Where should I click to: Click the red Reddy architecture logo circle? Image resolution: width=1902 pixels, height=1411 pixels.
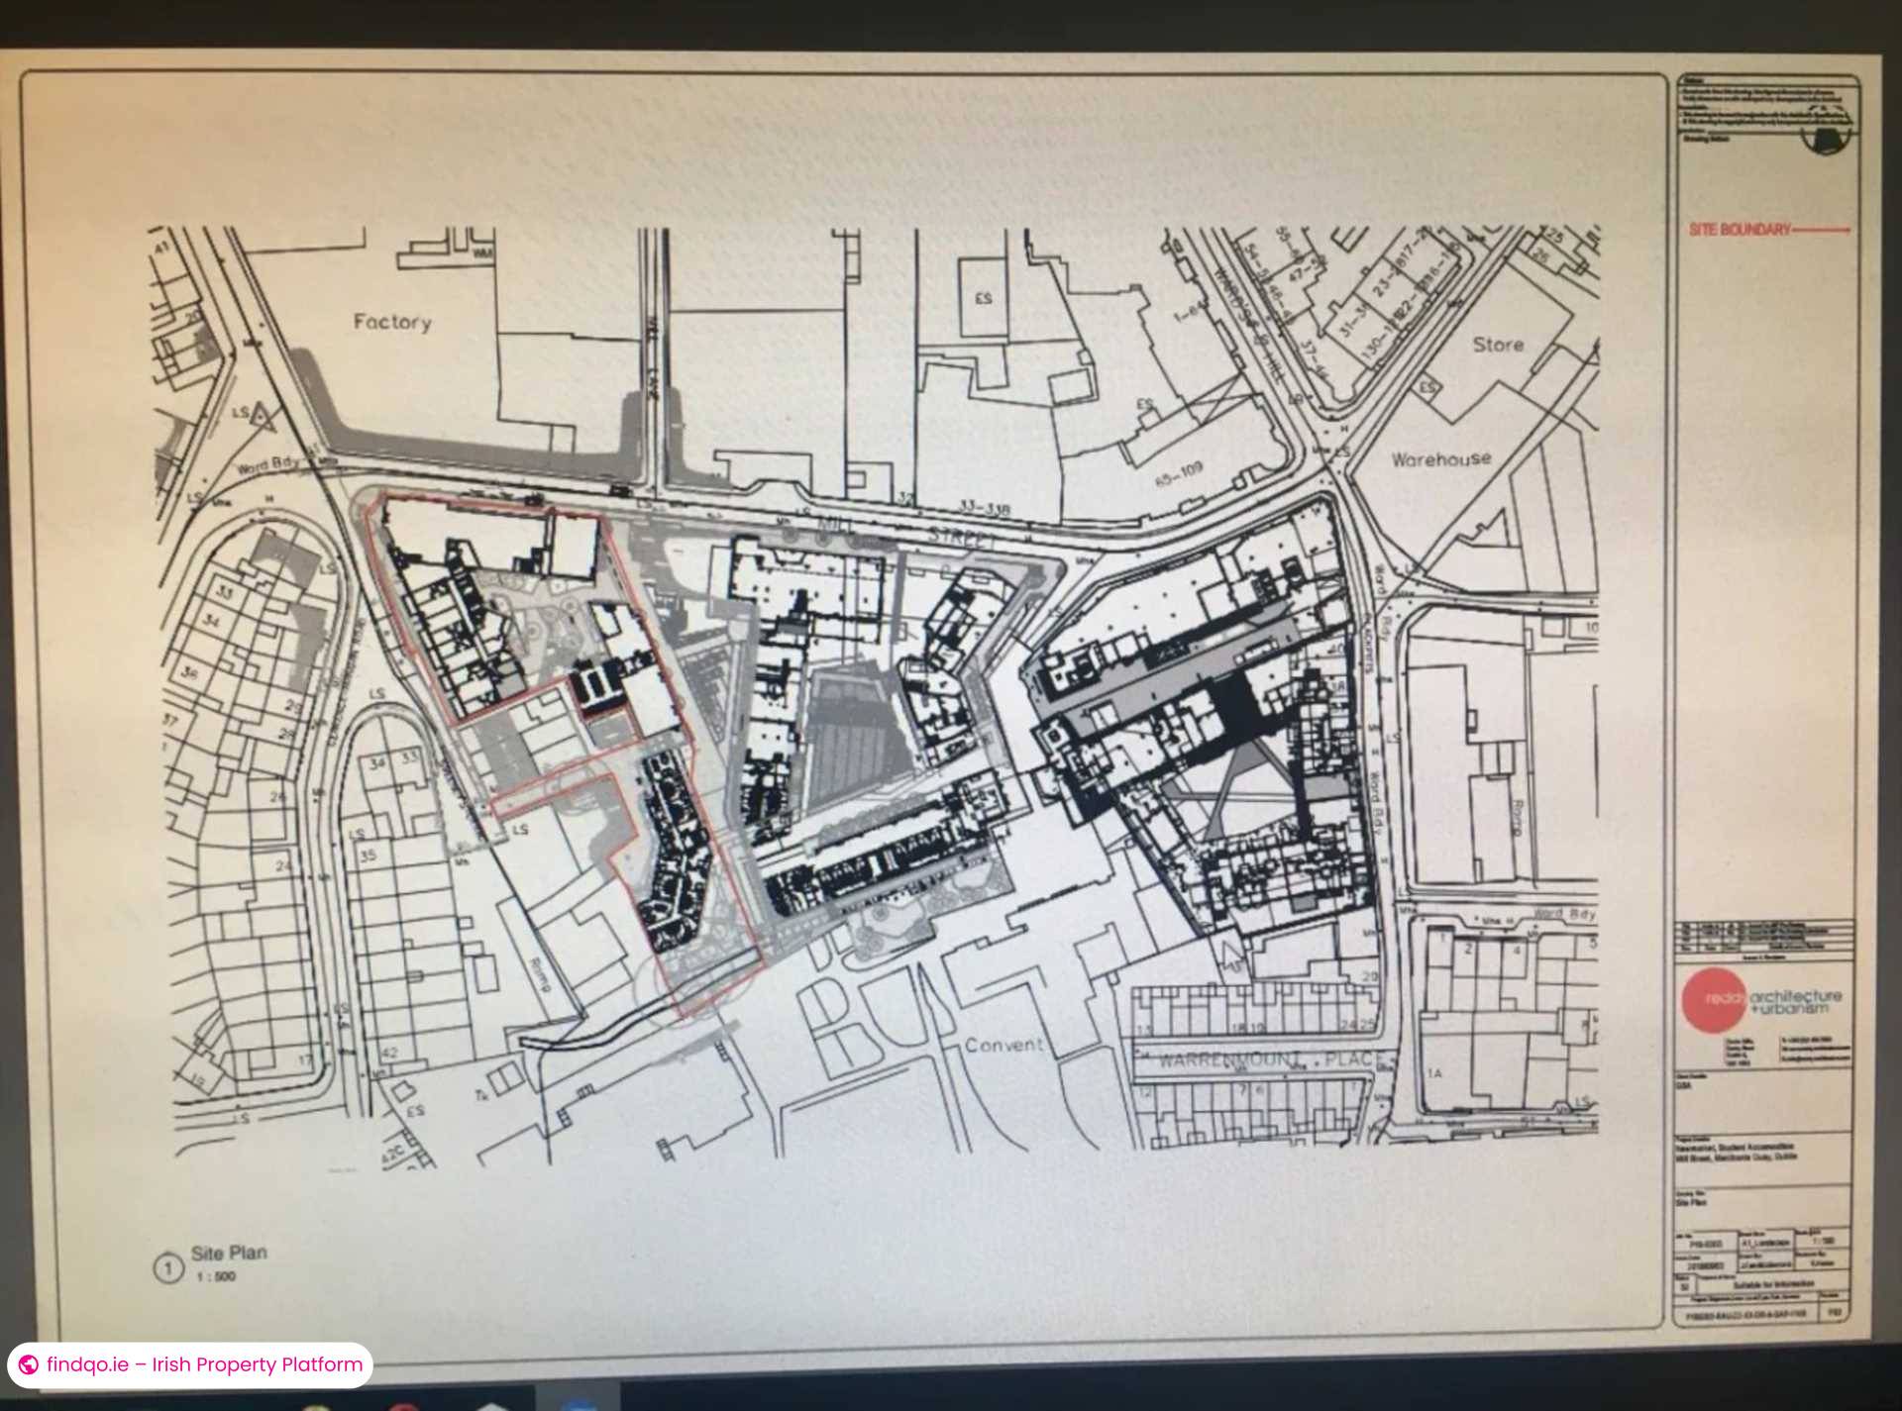(x=1714, y=1000)
